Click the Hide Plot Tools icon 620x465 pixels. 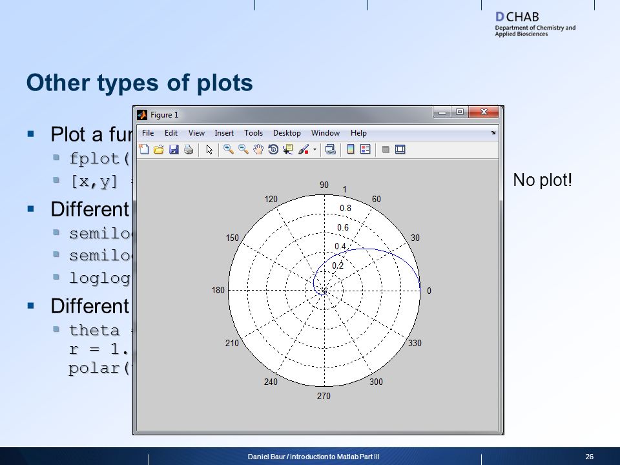pyautogui.click(x=386, y=149)
